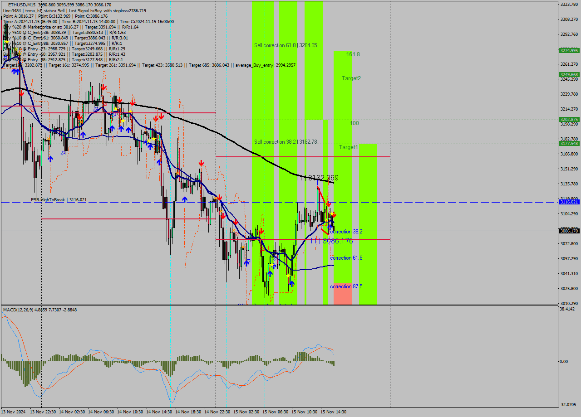Click the 3323.780 price axis value
581x417 pixels.
[569, 4]
